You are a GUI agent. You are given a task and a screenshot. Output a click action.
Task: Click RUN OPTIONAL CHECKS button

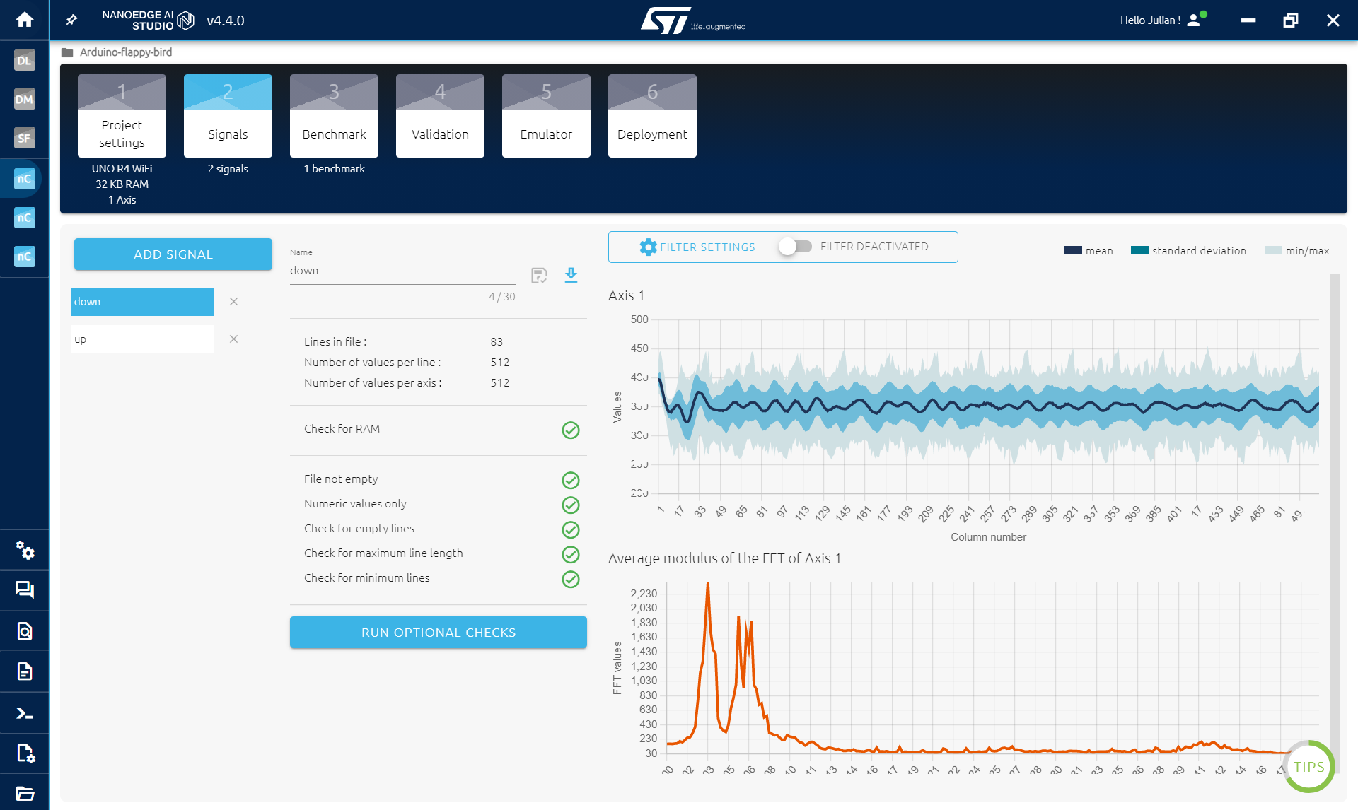click(438, 632)
